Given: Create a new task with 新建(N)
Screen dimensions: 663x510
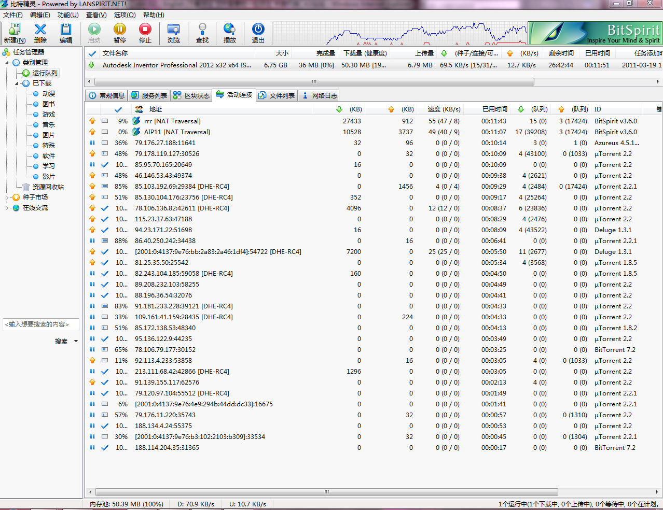Looking at the screenshot, I should [x=15, y=33].
